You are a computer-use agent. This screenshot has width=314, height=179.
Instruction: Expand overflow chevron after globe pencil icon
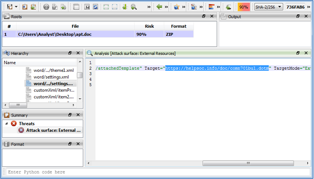click(201, 7)
